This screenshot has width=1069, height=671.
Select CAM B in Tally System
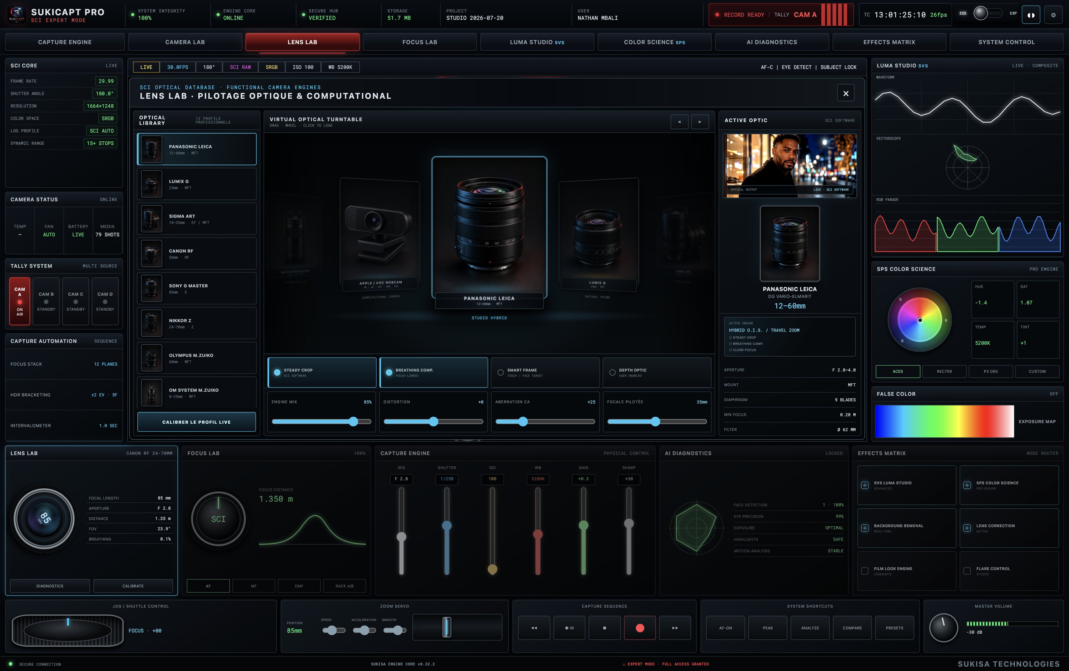(x=46, y=301)
